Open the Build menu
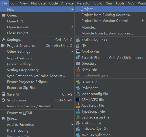The image size is (146, 137). 98,3
